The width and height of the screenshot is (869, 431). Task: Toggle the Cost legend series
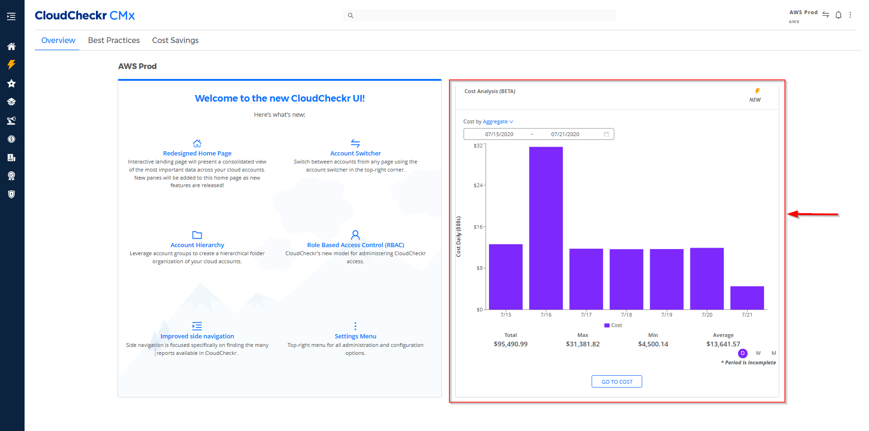[613, 325]
